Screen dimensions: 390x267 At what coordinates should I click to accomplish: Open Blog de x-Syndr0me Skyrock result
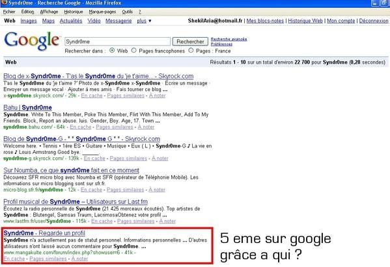[98, 76]
